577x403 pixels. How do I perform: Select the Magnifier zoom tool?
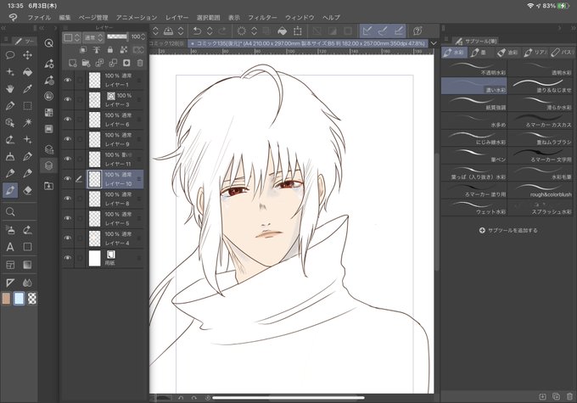(10, 211)
